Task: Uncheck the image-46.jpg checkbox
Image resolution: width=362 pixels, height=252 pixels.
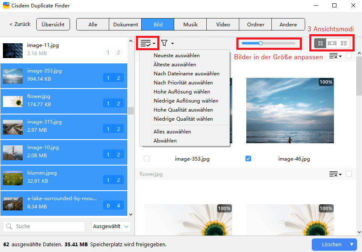Action: pos(248,159)
